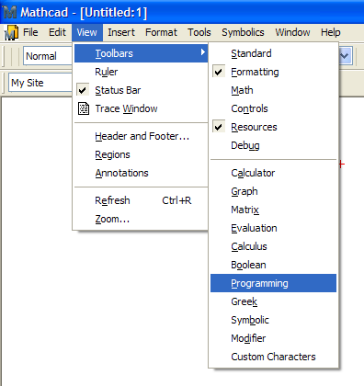Screen dimensions: 364x386
Task: Show the Graph toolbar
Action: [273, 191]
